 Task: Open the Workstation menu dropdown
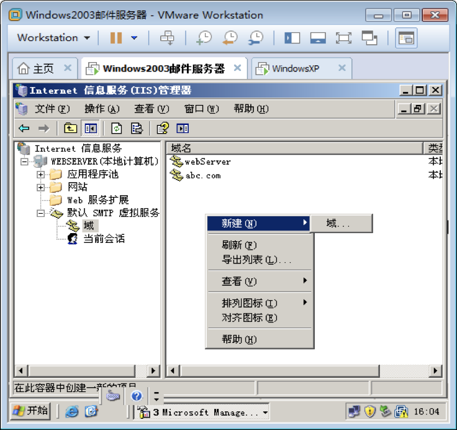click(53, 38)
